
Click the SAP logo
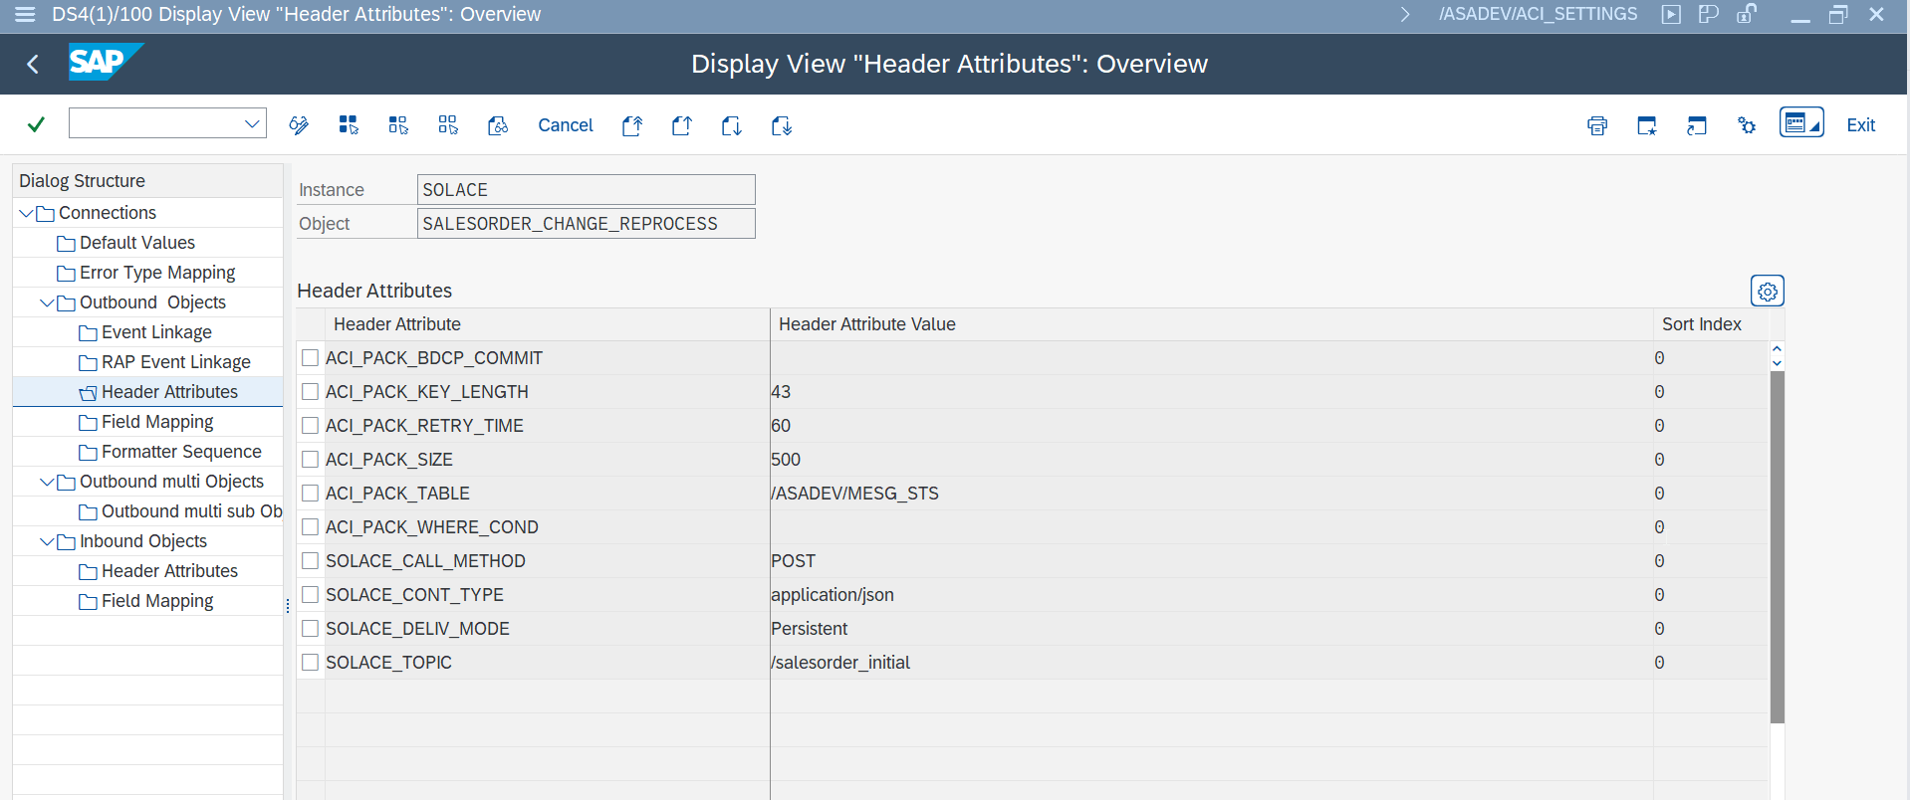tap(105, 62)
